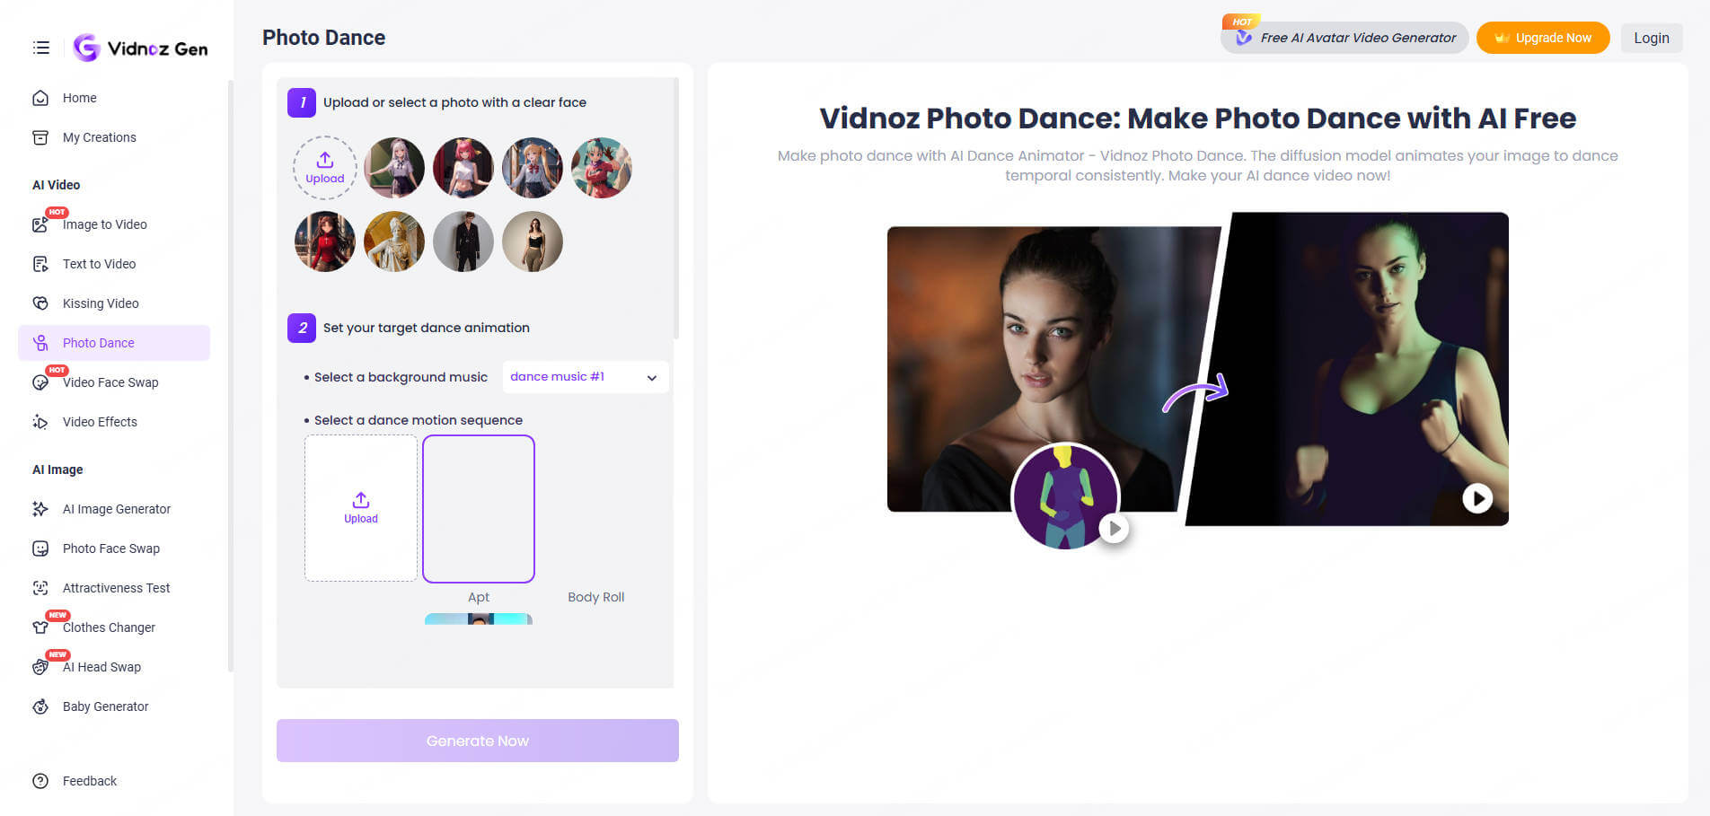The image size is (1710, 816).
Task: Open Home from the sidebar
Action: (x=114, y=98)
